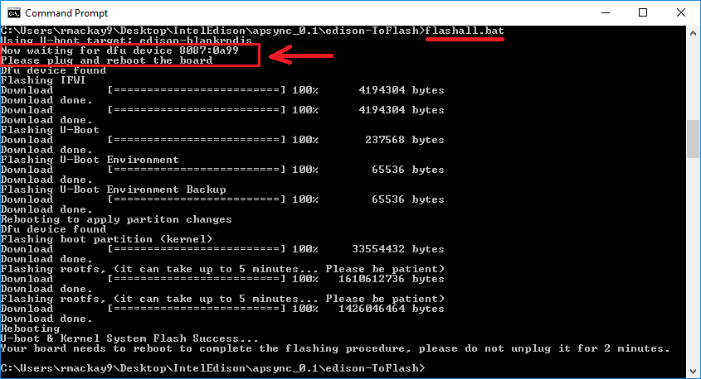The image size is (701, 379).
Task: Click the "Flashing boot partition (kernel)" line
Action: click(x=107, y=239)
